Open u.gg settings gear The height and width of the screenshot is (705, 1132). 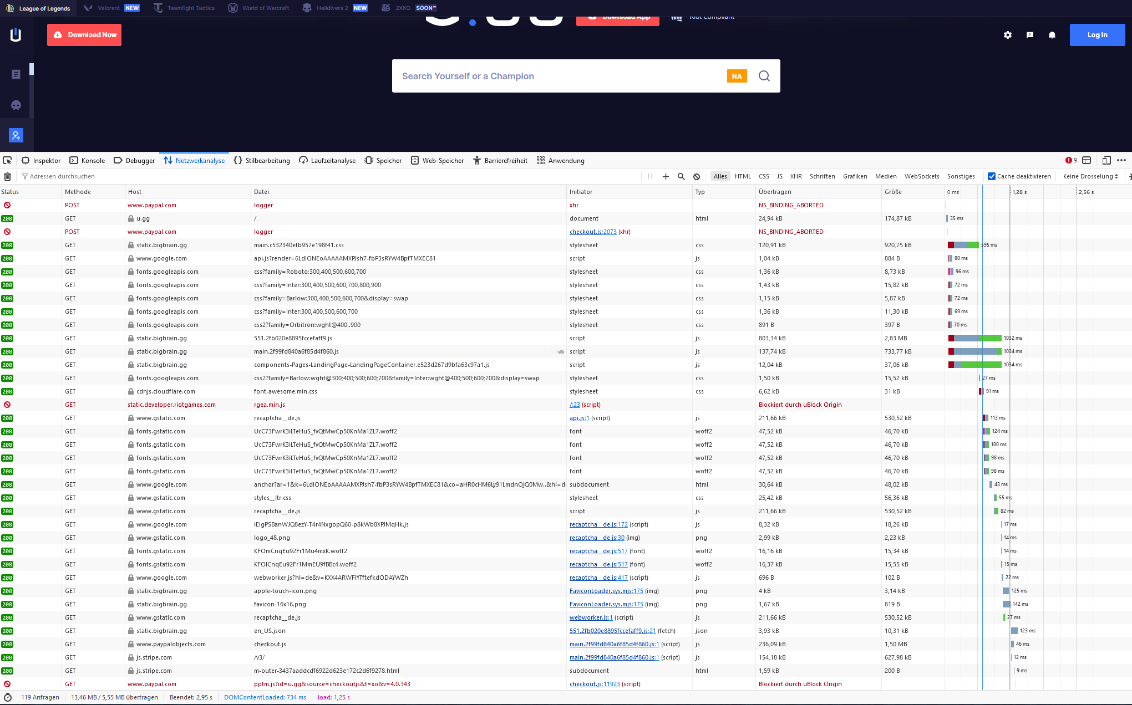point(1007,35)
